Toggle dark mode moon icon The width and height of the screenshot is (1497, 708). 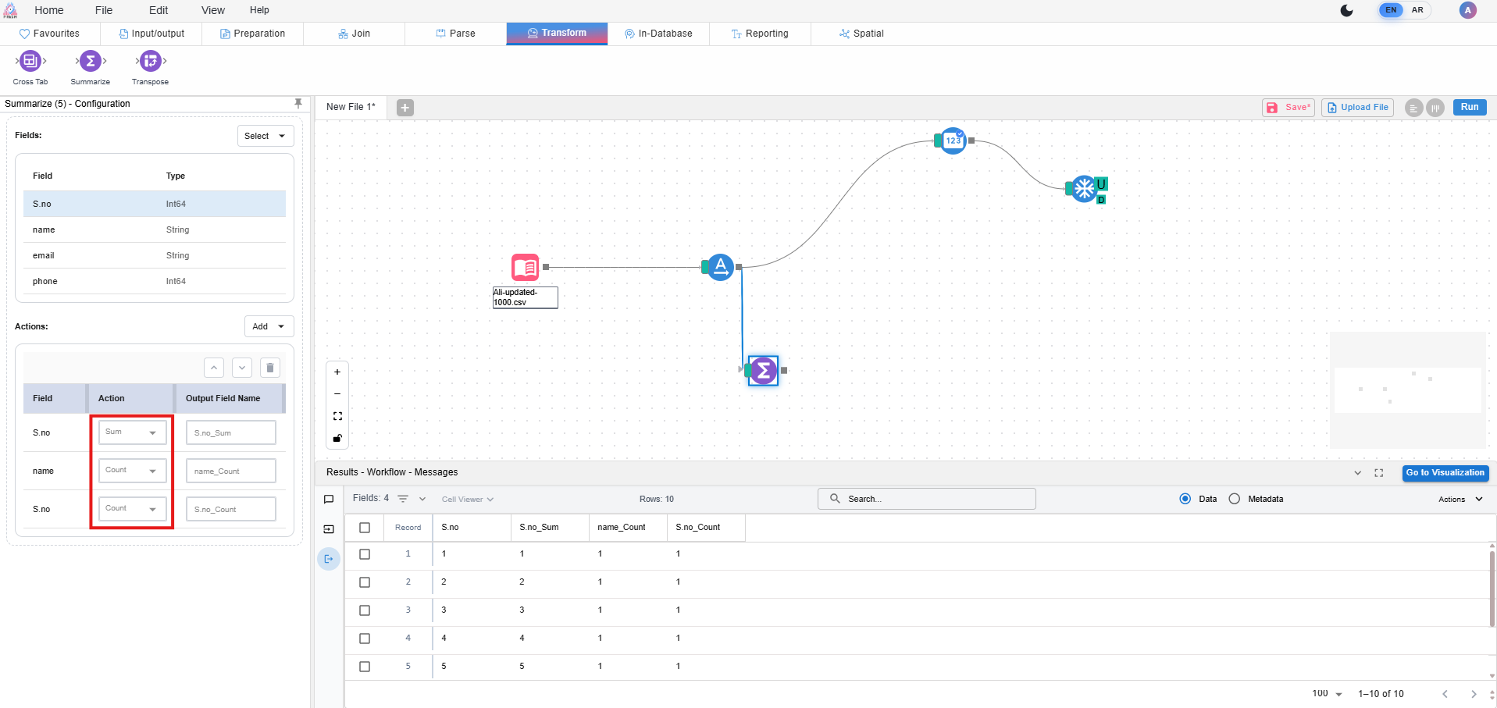tap(1346, 10)
